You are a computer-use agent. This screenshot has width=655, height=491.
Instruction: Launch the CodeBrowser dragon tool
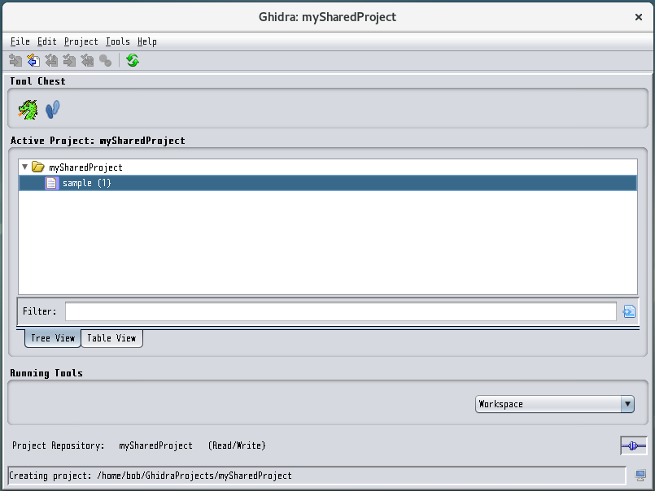coord(28,110)
